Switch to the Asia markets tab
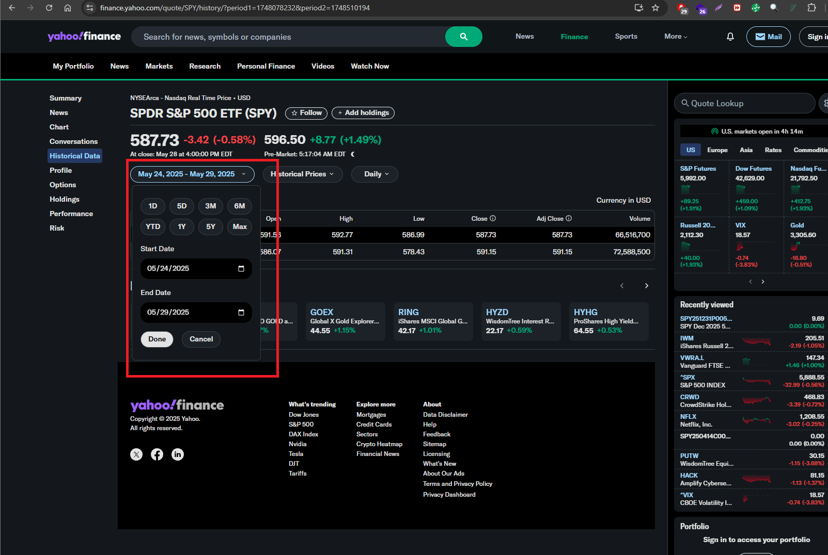 (746, 150)
